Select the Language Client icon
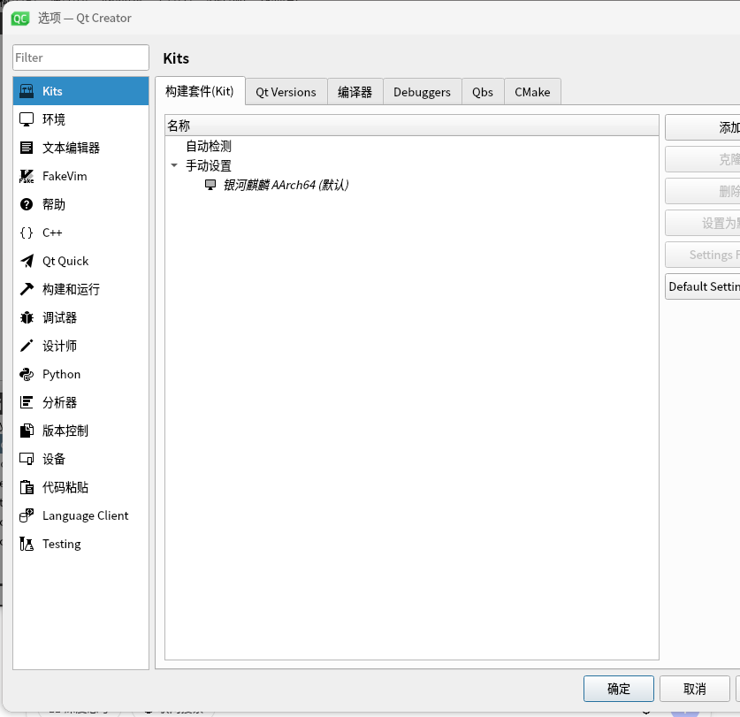 pyautogui.click(x=27, y=515)
